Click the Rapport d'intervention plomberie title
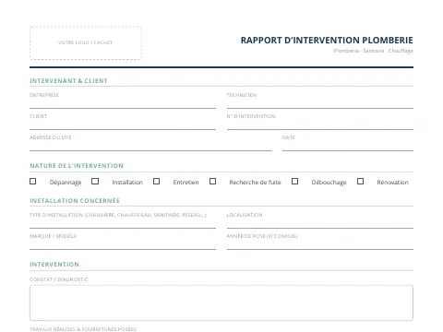443x332 pixels. coord(327,41)
